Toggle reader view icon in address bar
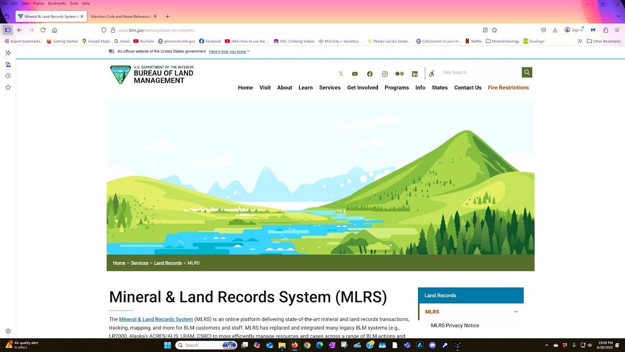This screenshot has height=352, width=625. (485, 30)
